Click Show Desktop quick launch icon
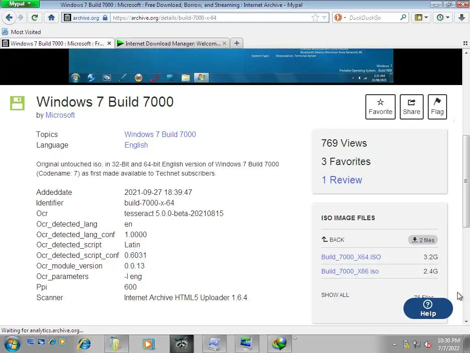 (x=31, y=342)
